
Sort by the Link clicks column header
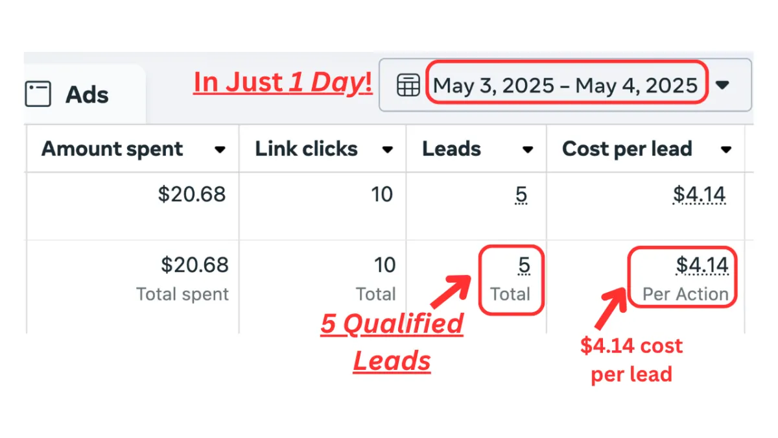(306, 149)
